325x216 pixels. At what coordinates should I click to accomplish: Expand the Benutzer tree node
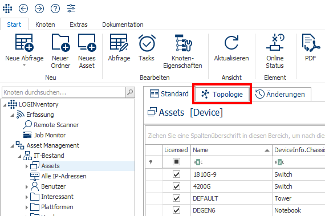pyautogui.click(x=27, y=187)
